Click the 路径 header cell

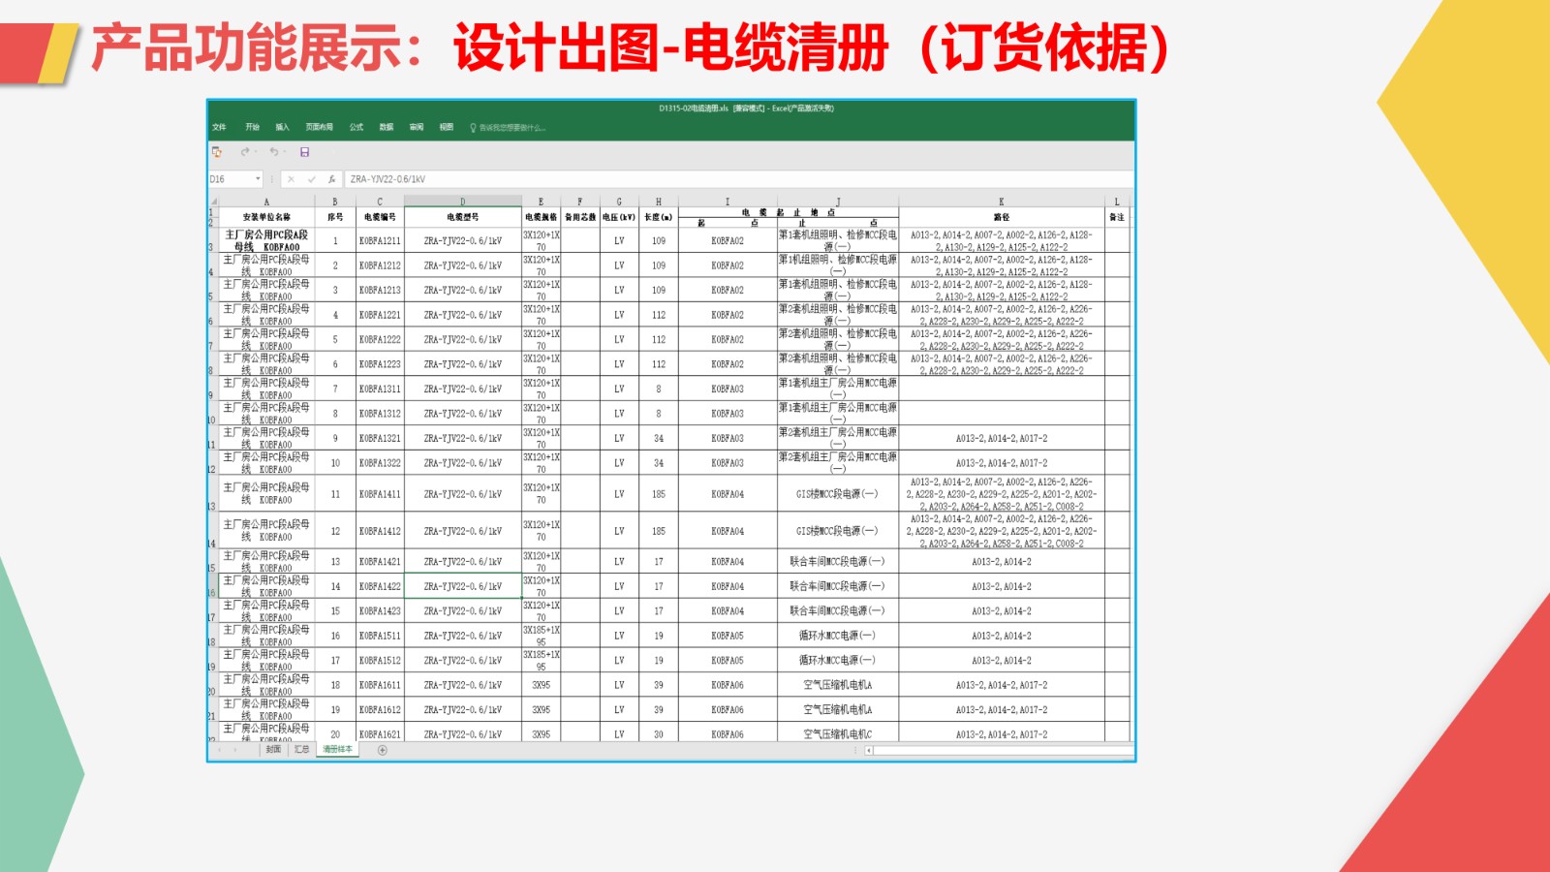click(x=1002, y=217)
